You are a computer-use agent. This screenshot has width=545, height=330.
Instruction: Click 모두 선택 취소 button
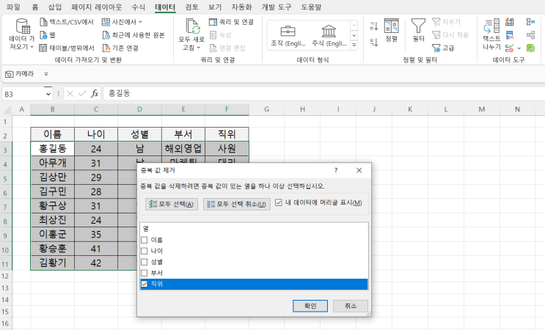pos(237,205)
